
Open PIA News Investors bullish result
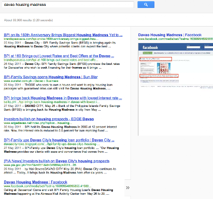(56, 161)
